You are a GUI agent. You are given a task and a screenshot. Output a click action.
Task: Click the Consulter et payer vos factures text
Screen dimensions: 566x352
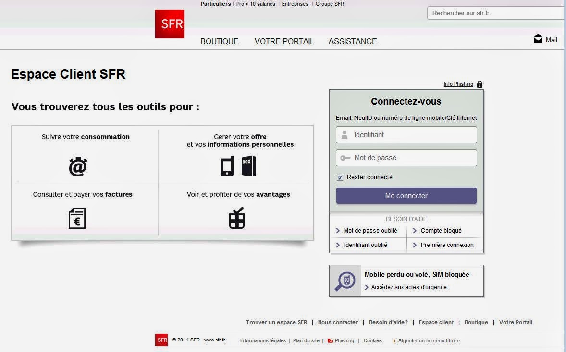[83, 195]
